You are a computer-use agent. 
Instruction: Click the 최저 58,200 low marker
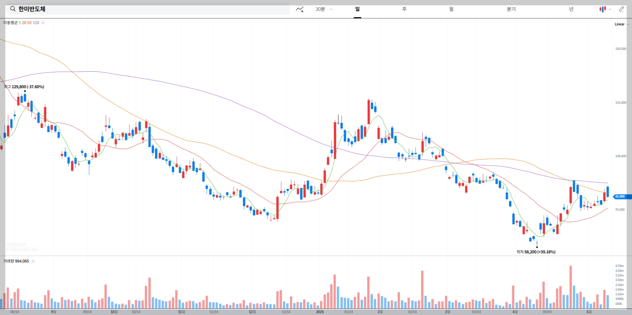536,252
